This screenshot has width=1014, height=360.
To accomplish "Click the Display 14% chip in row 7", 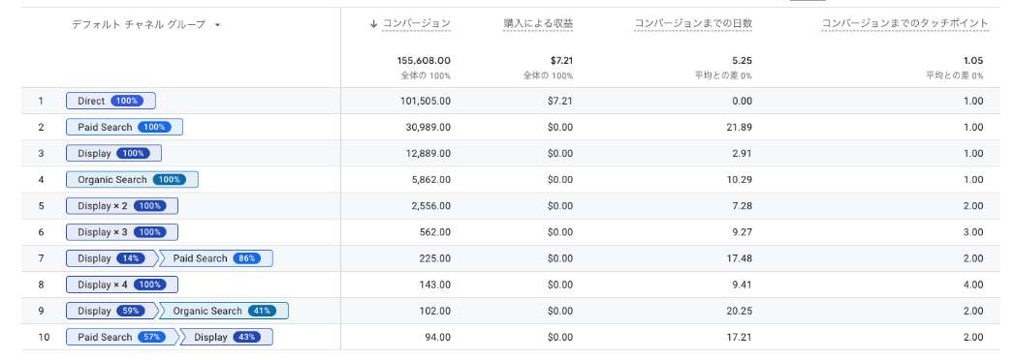I will 111,258.
